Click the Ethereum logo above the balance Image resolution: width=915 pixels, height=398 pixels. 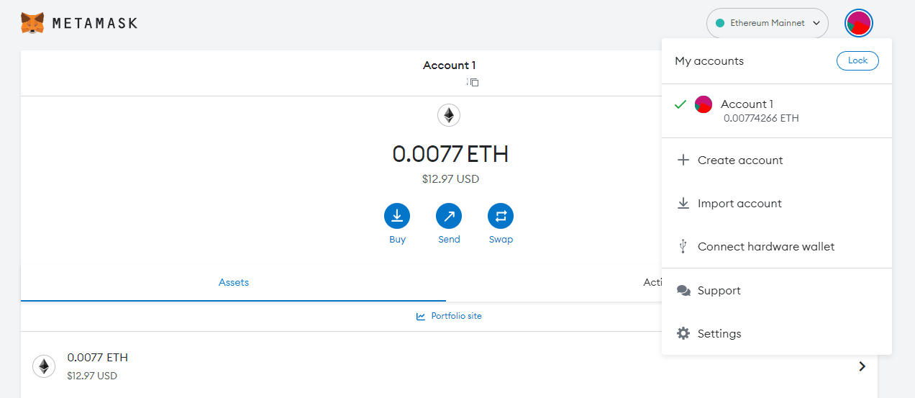tap(449, 115)
